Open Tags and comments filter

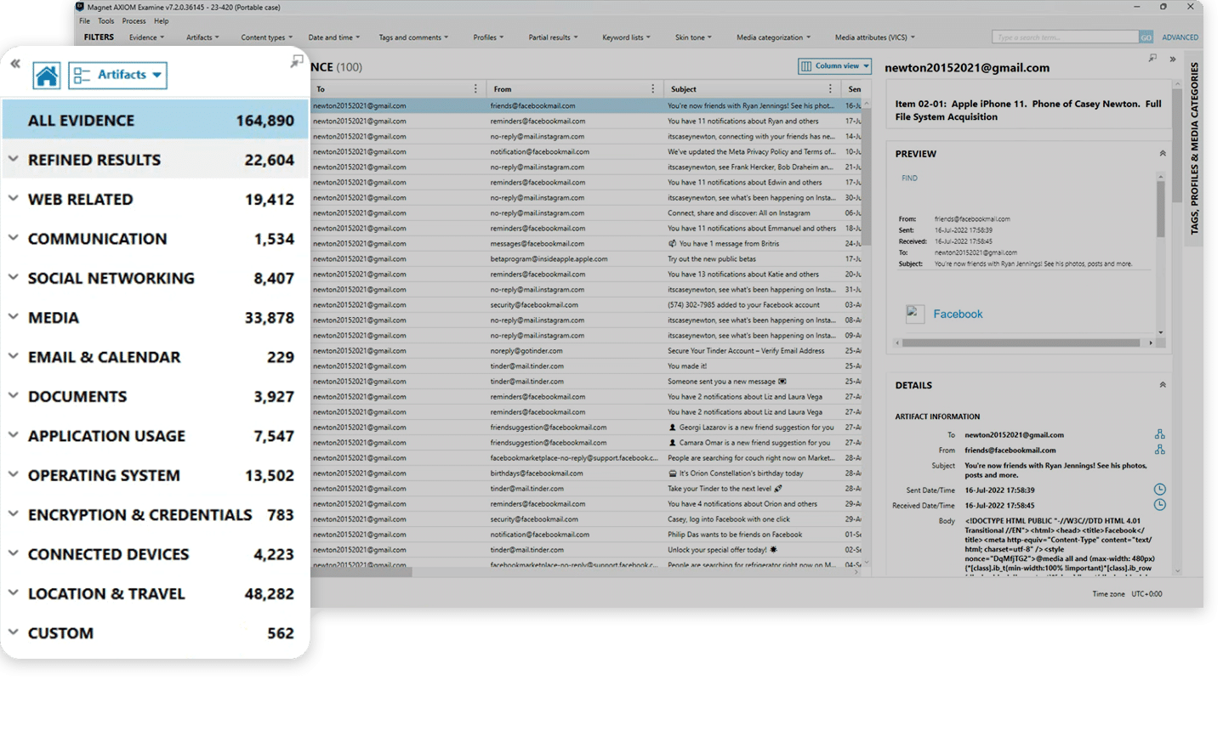[x=413, y=37]
